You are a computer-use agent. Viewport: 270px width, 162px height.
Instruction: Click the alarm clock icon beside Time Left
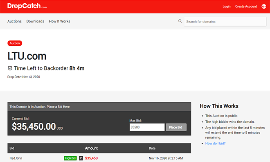coord(10,68)
